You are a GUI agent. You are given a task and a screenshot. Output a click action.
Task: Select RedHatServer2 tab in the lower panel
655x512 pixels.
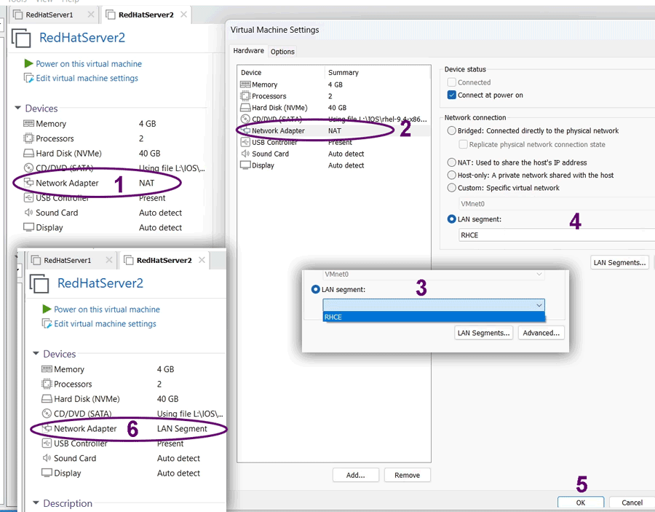[x=164, y=260]
